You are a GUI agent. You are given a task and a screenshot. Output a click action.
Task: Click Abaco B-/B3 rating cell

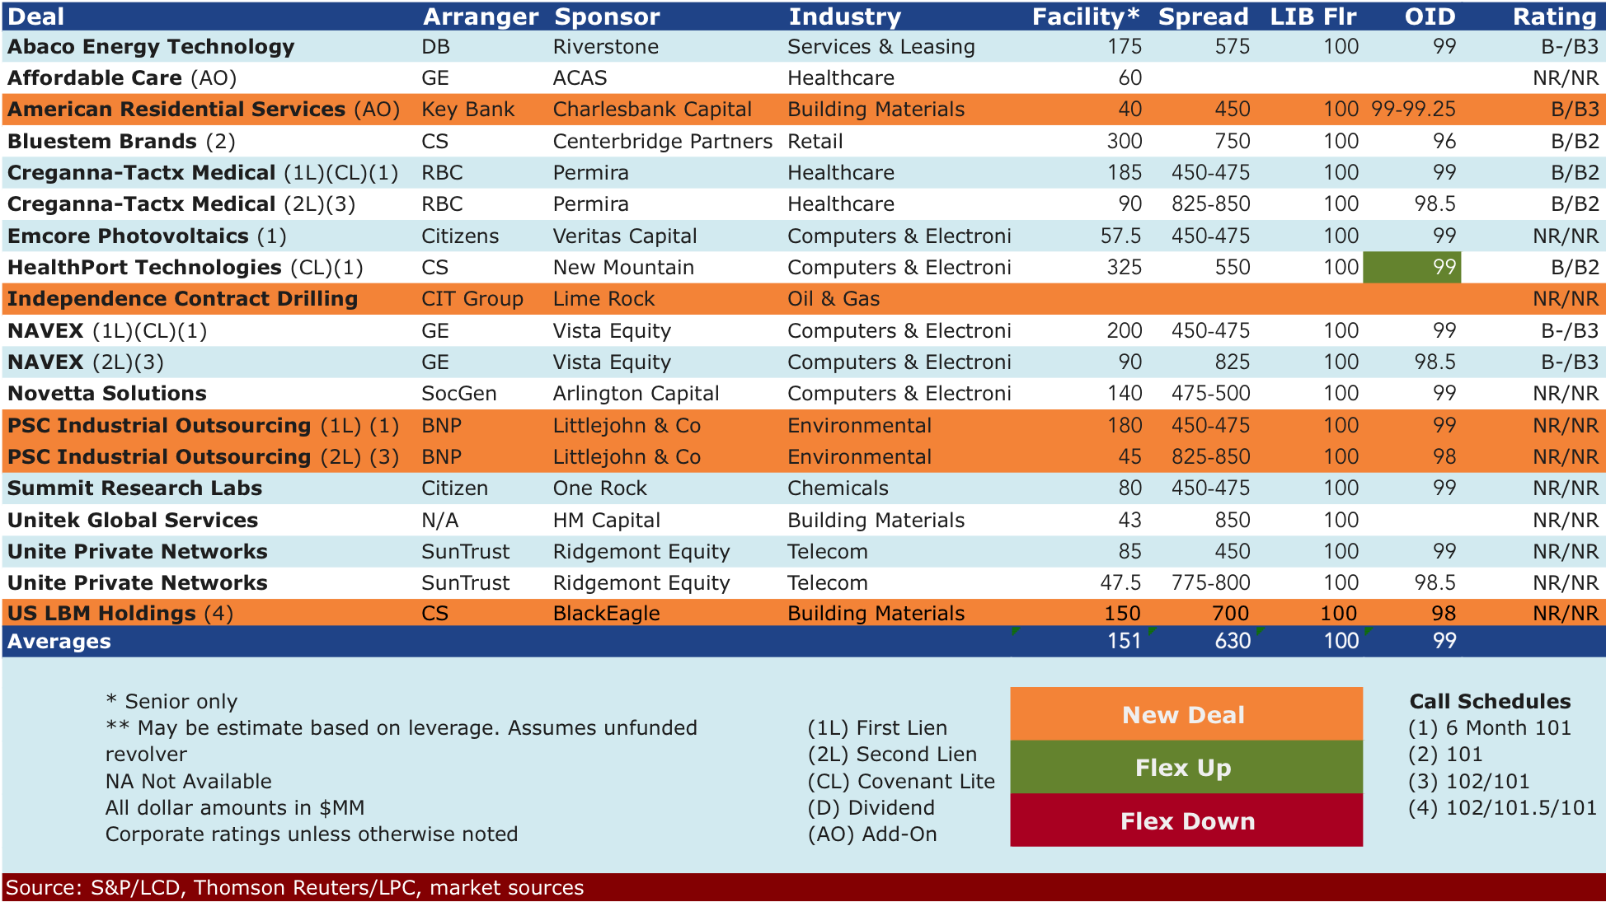(1570, 47)
